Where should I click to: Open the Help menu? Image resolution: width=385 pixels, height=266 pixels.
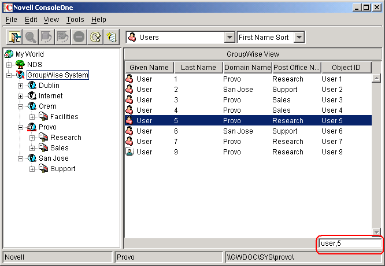point(98,20)
